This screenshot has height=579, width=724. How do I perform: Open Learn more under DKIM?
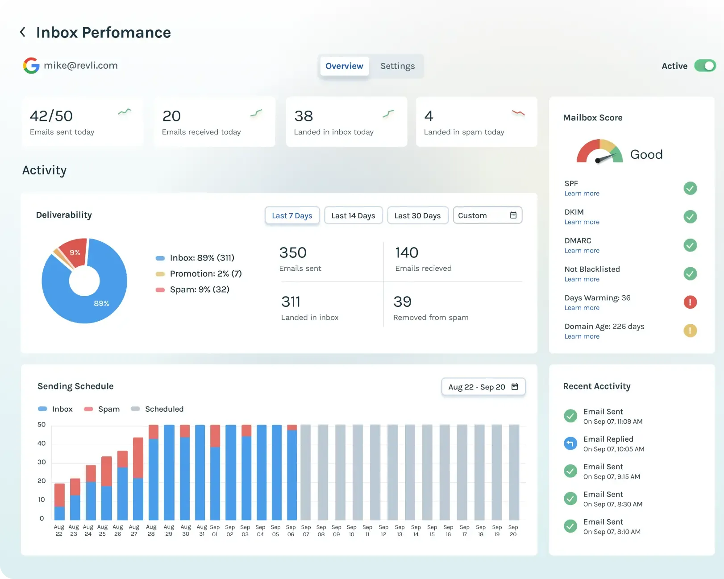582,222
